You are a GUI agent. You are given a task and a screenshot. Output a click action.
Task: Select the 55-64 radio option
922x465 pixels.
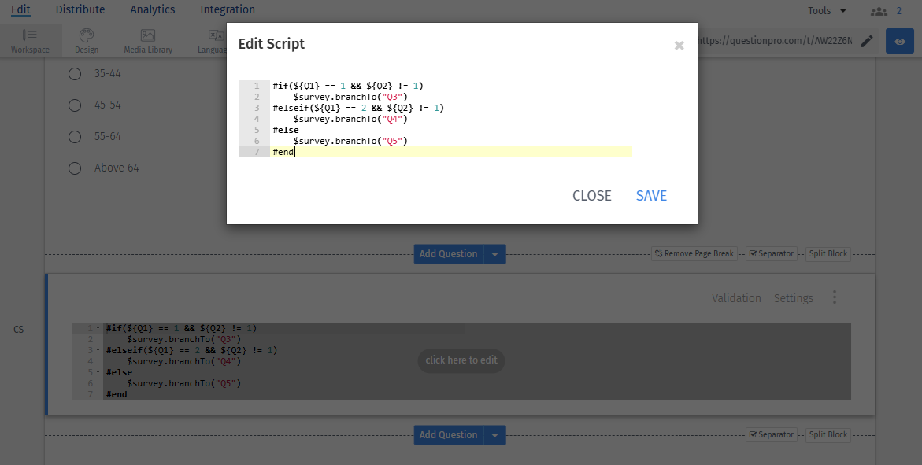click(x=75, y=136)
